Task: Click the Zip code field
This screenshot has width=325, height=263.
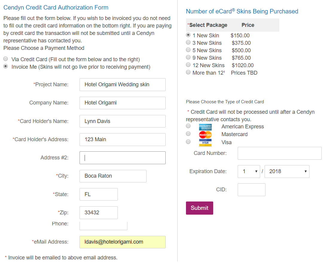Action: pyautogui.click(x=99, y=213)
